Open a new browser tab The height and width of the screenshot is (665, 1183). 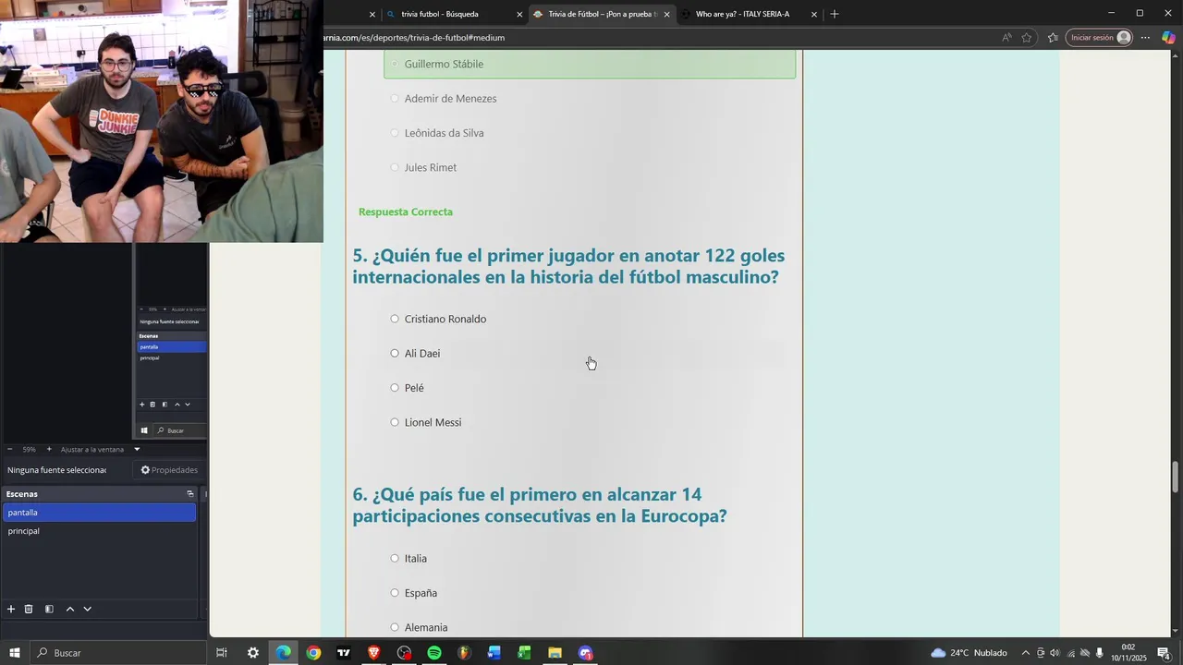835,14
